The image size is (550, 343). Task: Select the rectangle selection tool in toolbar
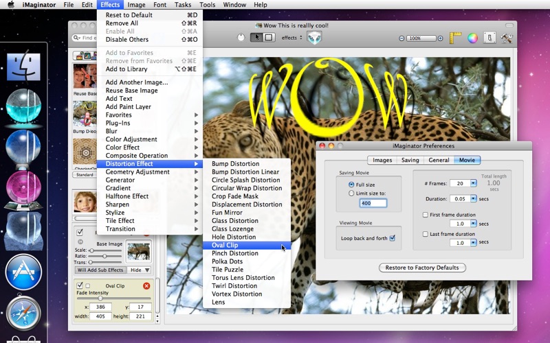coord(269,38)
